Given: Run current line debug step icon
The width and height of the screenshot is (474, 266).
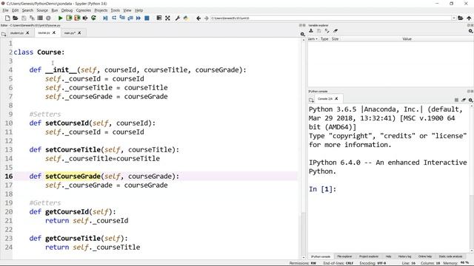Looking at the screenshot, I should click(114, 18).
